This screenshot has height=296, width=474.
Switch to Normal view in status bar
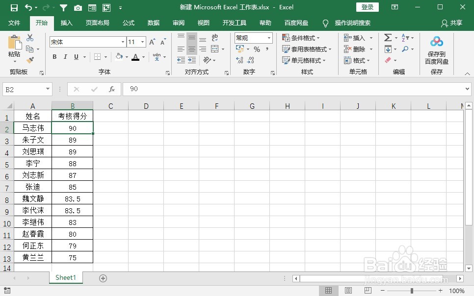point(329,291)
